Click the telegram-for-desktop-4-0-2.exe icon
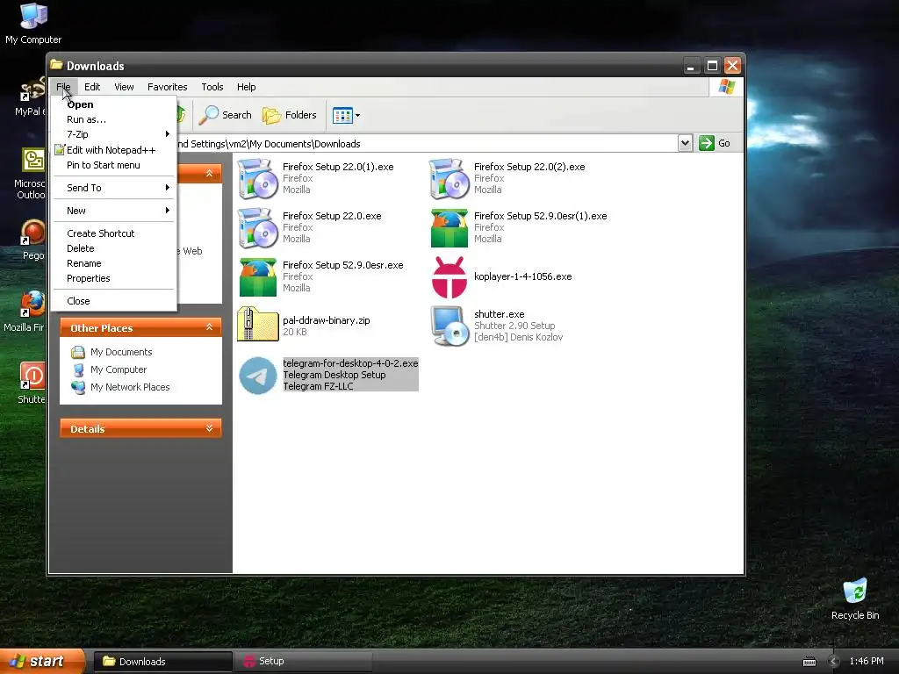The width and height of the screenshot is (899, 674). coord(257,376)
